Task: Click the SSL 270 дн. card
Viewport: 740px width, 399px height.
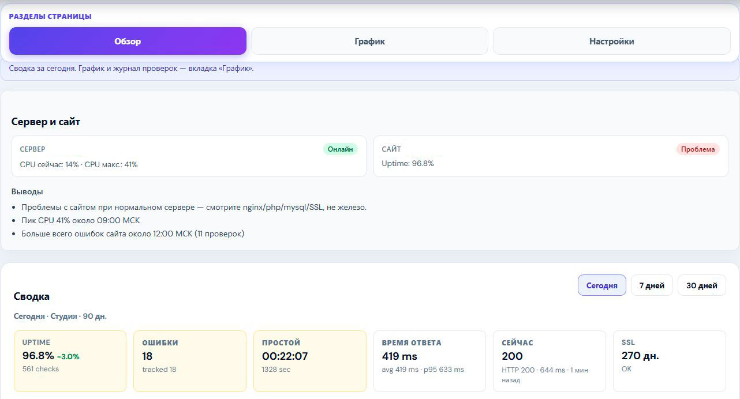Action: [x=670, y=361]
